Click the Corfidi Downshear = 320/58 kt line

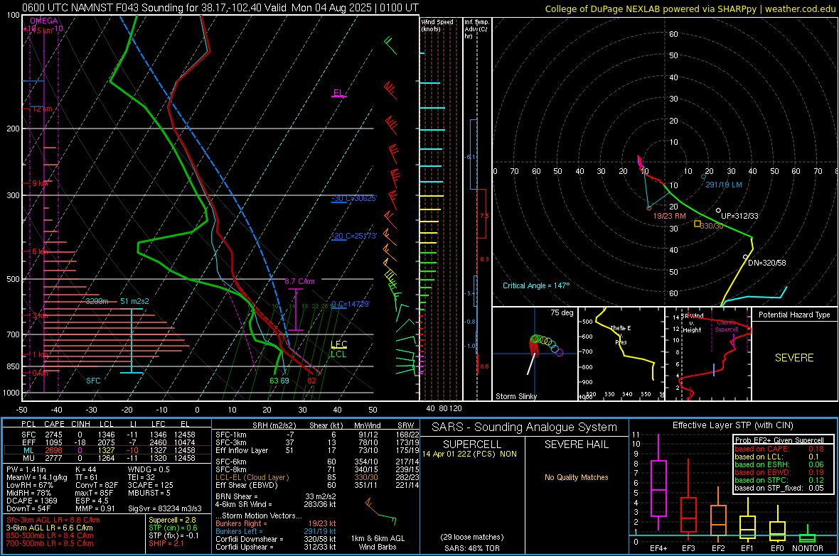pos(276,539)
